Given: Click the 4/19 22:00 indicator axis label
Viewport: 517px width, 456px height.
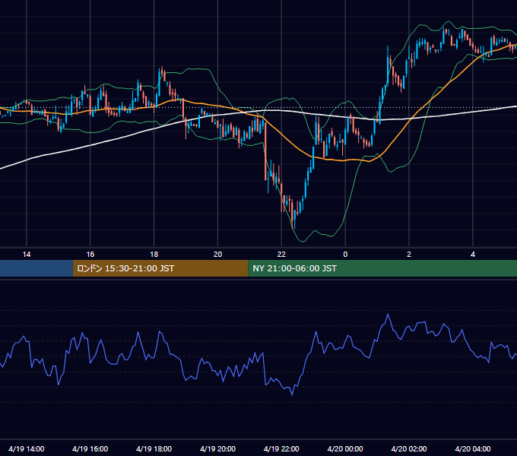Looking at the screenshot, I should pyautogui.click(x=281, y=448).
